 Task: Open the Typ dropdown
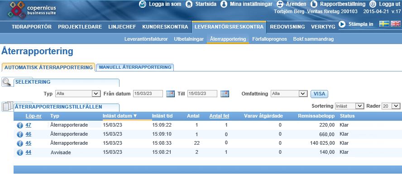(78, 94)
